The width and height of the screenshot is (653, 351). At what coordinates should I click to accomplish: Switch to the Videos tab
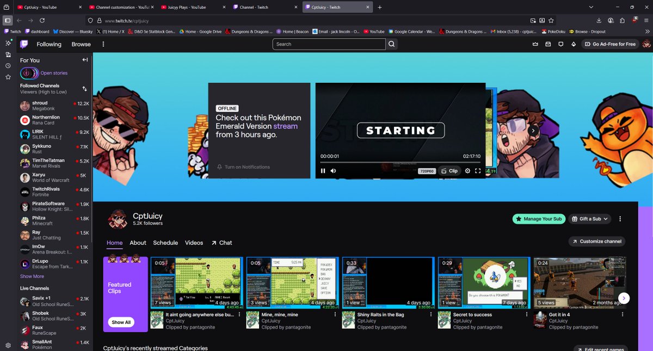tap(194, 243)
